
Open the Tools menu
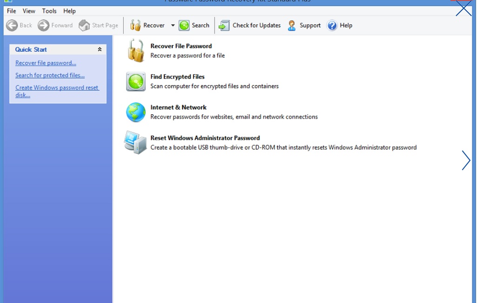49,11
